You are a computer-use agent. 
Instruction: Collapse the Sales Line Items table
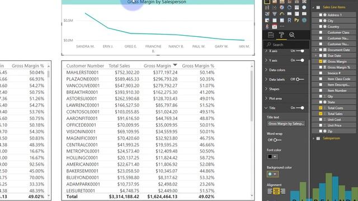tap(313, 7)
